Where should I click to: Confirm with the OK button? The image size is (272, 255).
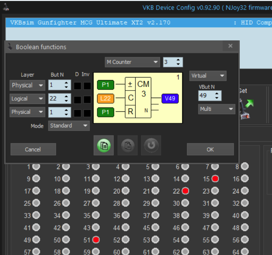210,149
